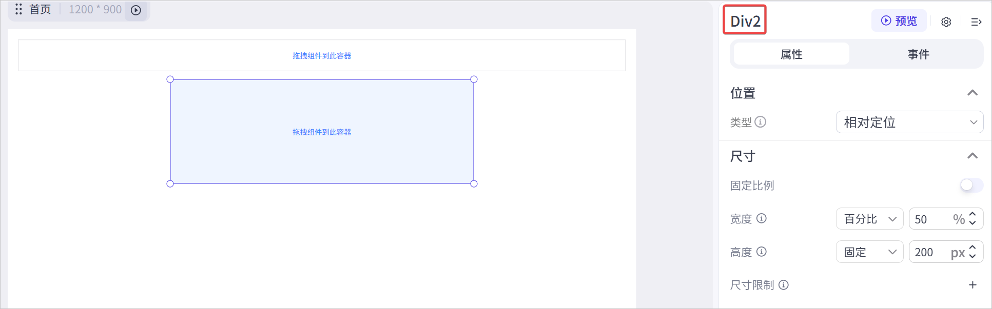Toggle the 固定比例 switch
The image size is (992, 309).
[971, 185]
